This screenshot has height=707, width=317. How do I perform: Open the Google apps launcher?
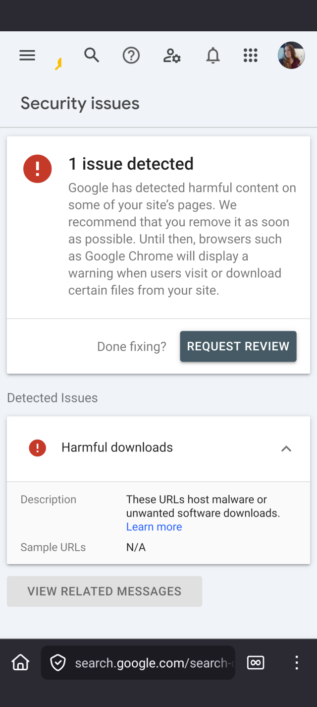[251, 56]
